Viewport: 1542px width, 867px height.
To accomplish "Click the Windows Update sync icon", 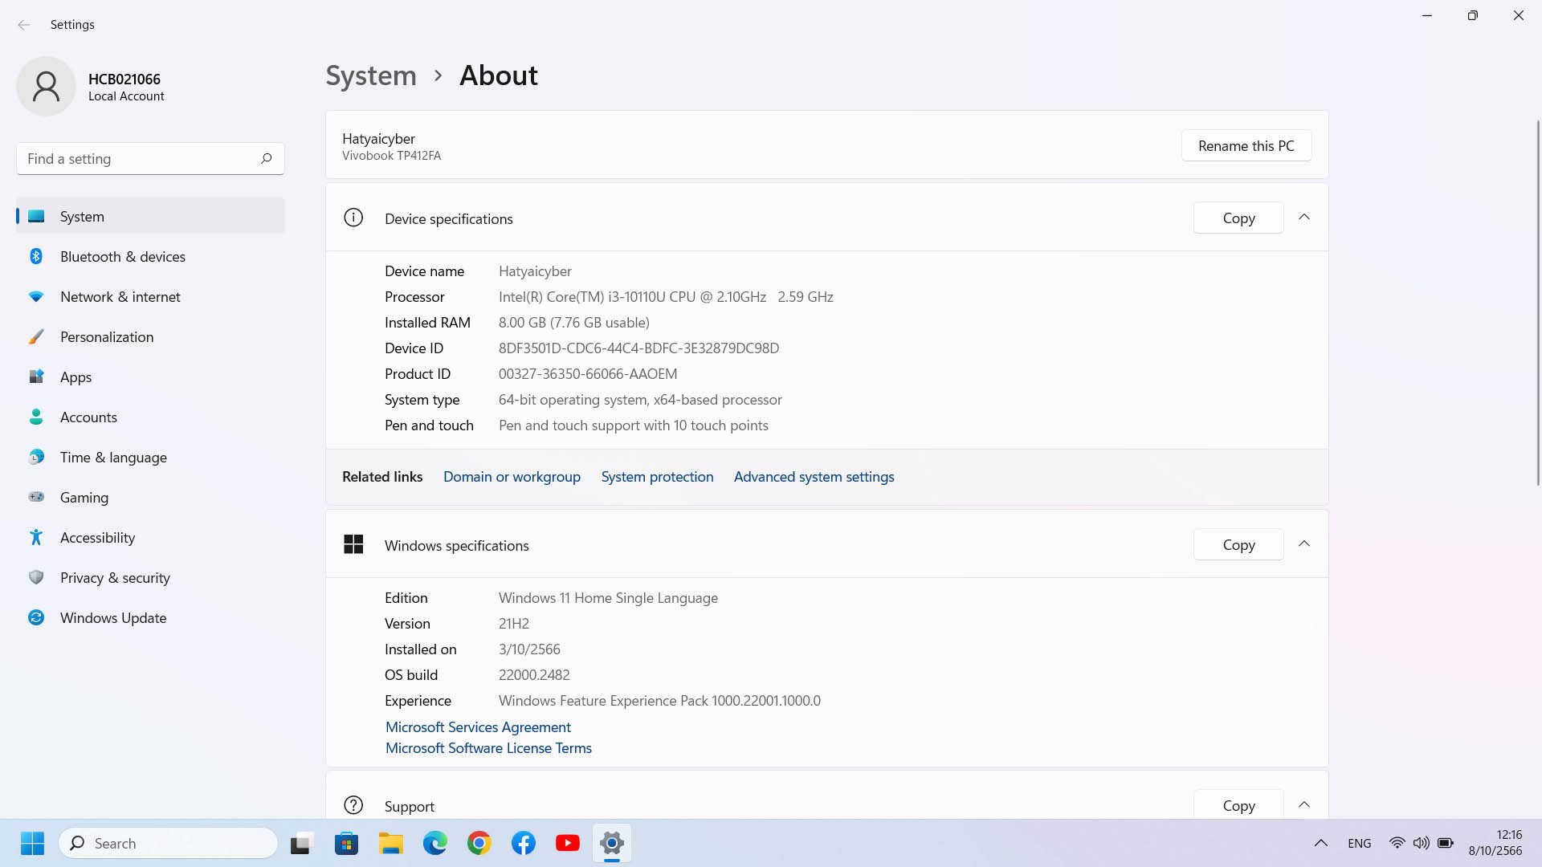I will 36,618.
